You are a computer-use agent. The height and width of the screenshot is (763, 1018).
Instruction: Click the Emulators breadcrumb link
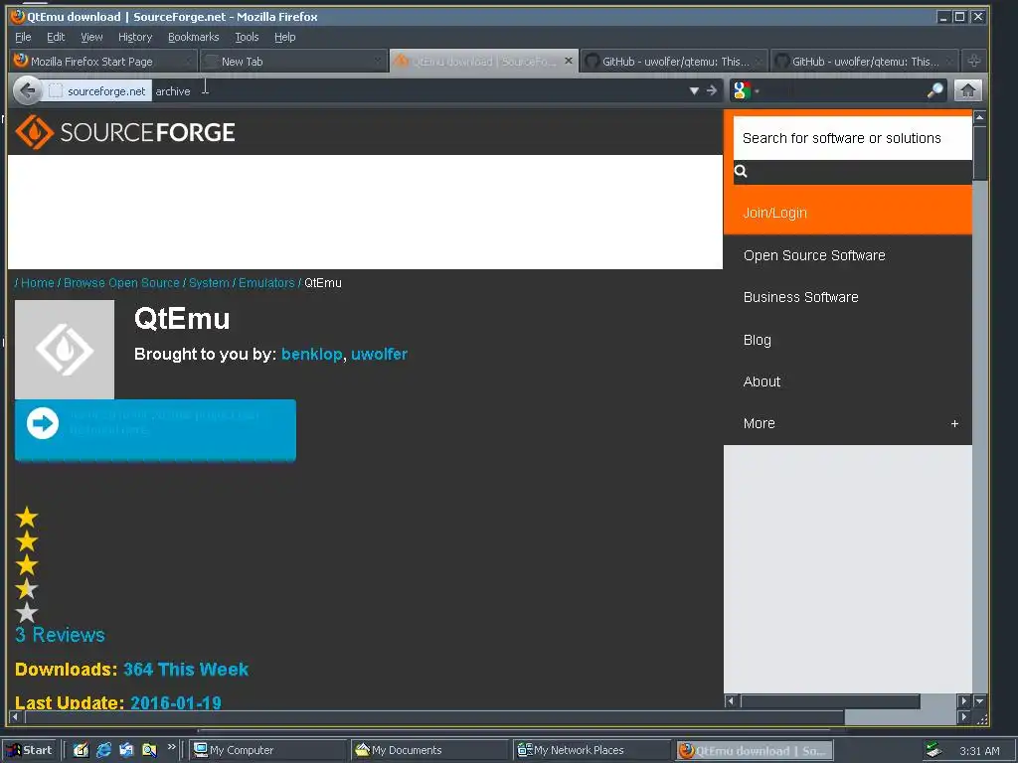tap(266, 283)
